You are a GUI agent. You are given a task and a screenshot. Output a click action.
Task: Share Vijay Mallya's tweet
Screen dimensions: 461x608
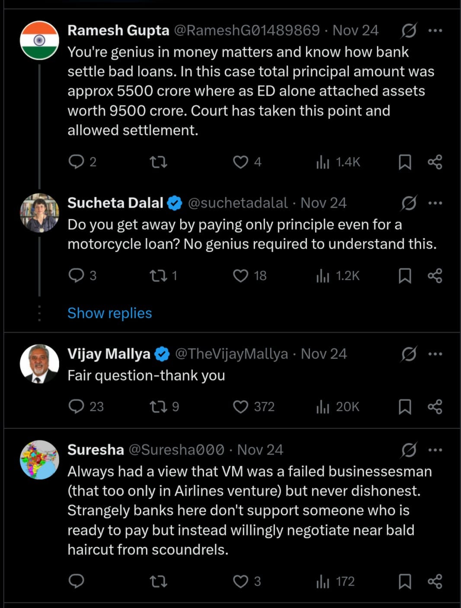point(435,407)
